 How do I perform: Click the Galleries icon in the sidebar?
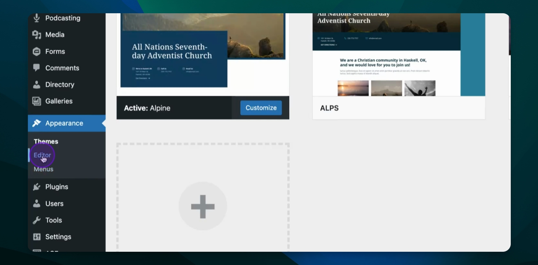click(36, 101)
